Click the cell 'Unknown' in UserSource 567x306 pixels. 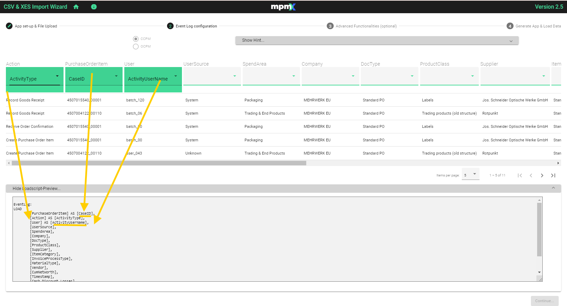click(x=193, y=153)
